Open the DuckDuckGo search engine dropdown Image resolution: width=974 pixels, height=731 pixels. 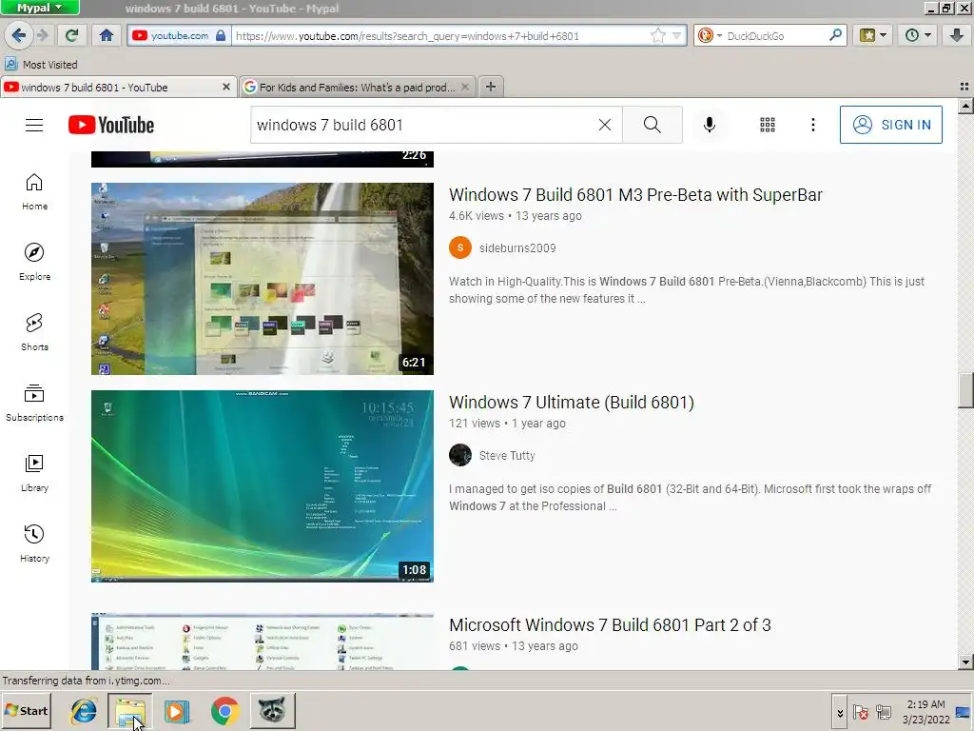pyautogui.click(x=709, y=35)
